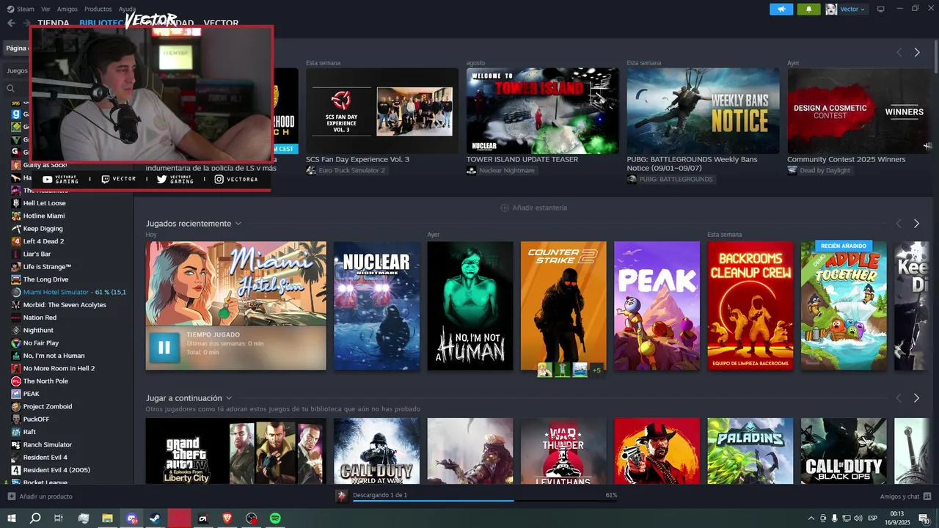Click the Ranch Simulator game icon

[x=16, y=444]
